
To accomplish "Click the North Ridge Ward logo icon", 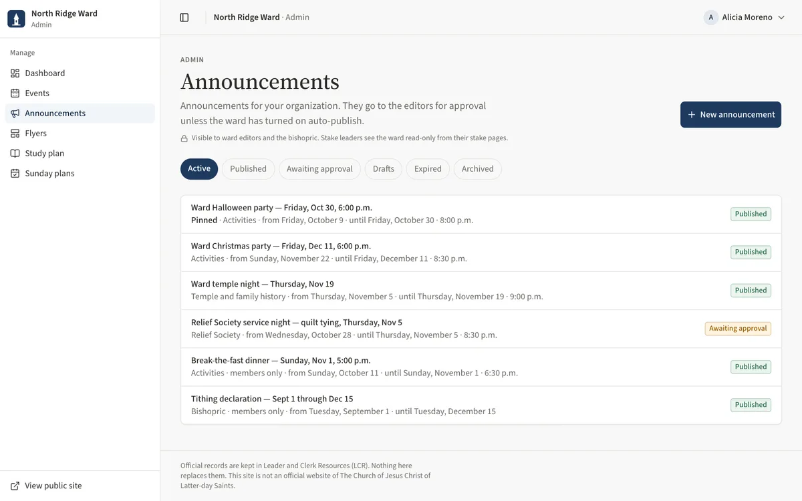I will pos(16,19).
